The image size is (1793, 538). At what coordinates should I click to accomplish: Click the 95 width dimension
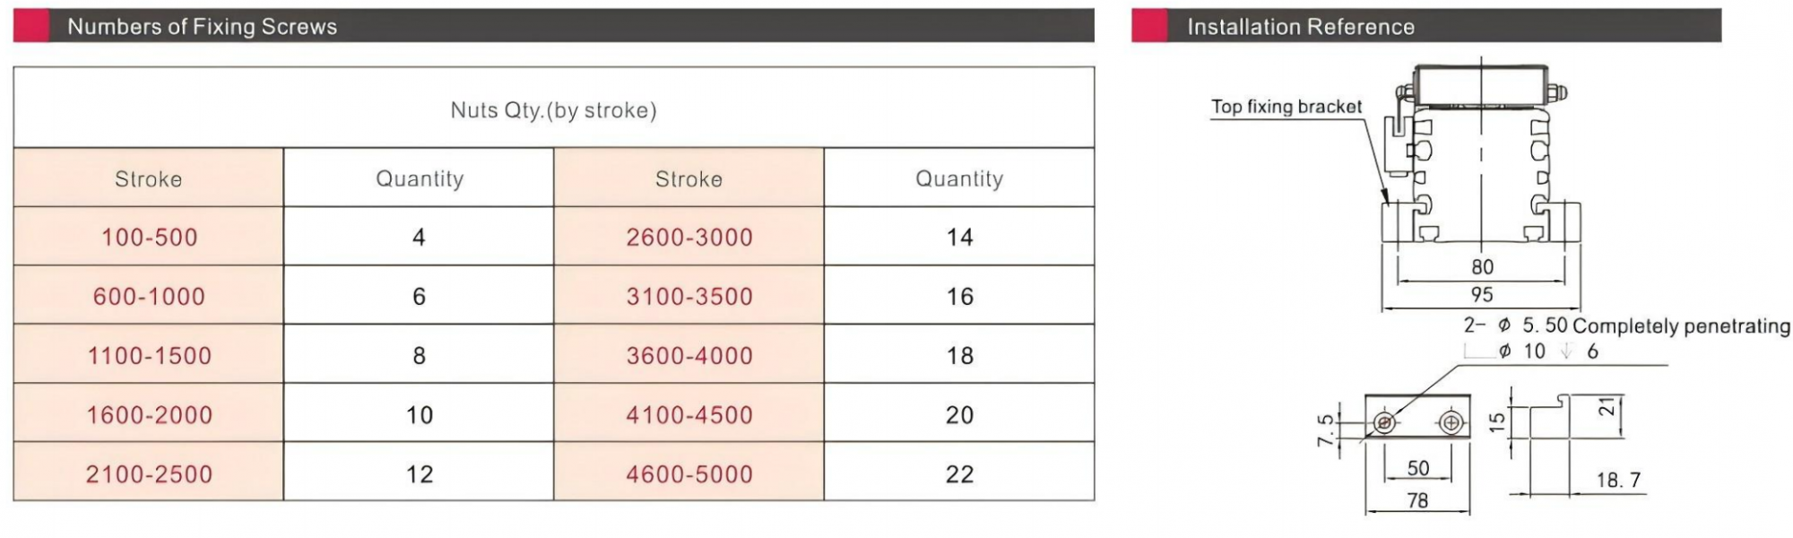pyautogui.click(x=1481, y=295)
